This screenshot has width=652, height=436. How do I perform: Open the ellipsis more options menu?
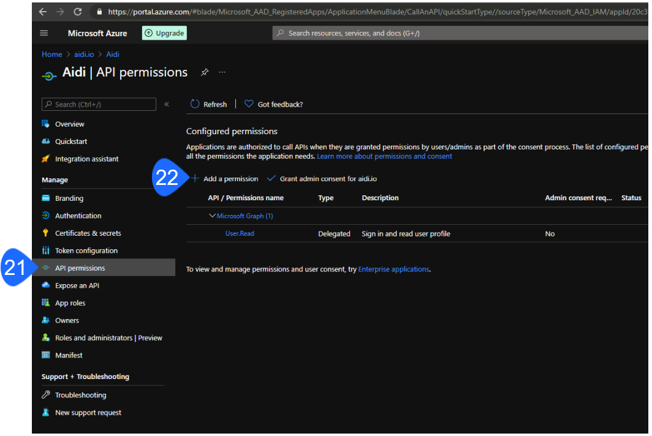222,72
